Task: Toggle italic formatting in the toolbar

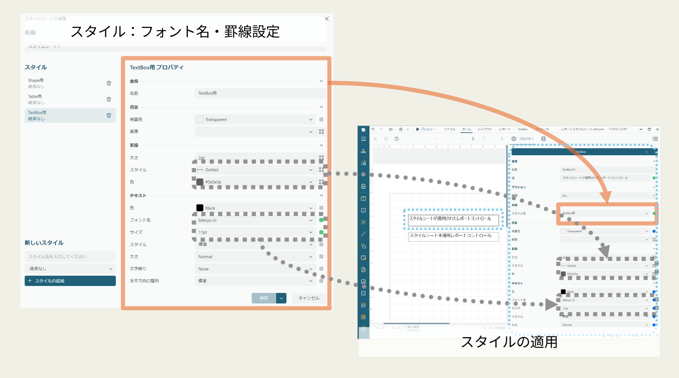Action: [484, 138]
